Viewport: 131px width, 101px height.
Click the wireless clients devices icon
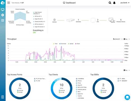tap(112, 20)
